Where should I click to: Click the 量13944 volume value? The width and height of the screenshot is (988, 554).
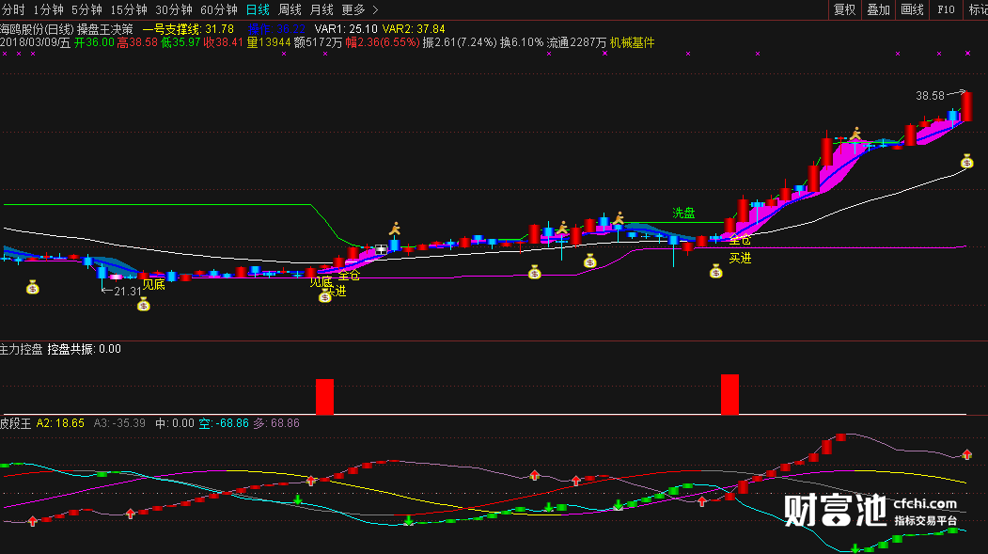(x=269, y=42)
